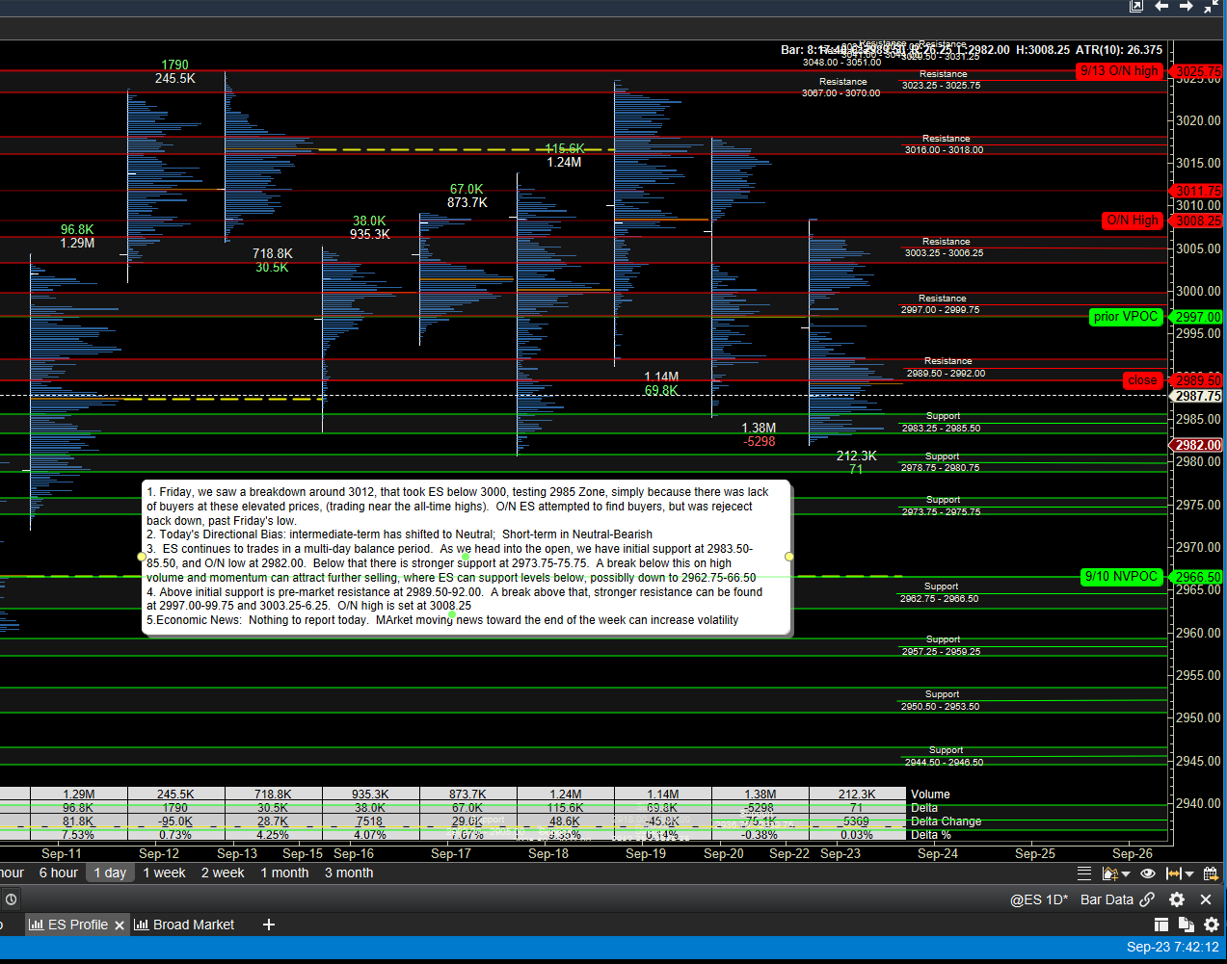Close the ES Profile tab
The height and width of the screenshot is (964, 1227).
(120, 925)
